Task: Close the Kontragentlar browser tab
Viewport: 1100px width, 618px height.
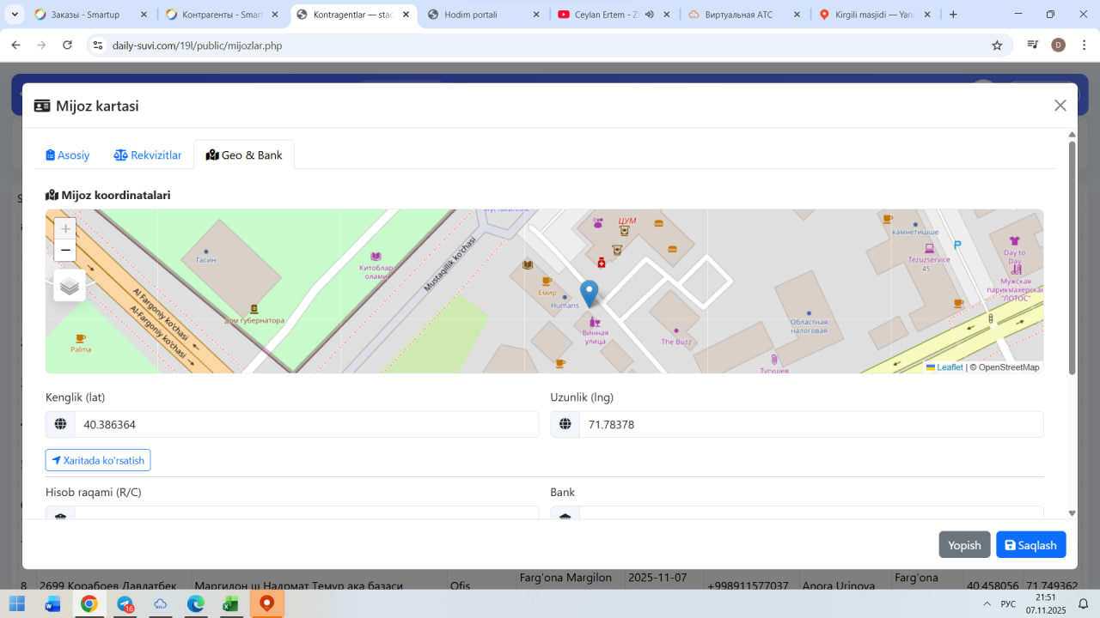Action: tap(406, 15)
